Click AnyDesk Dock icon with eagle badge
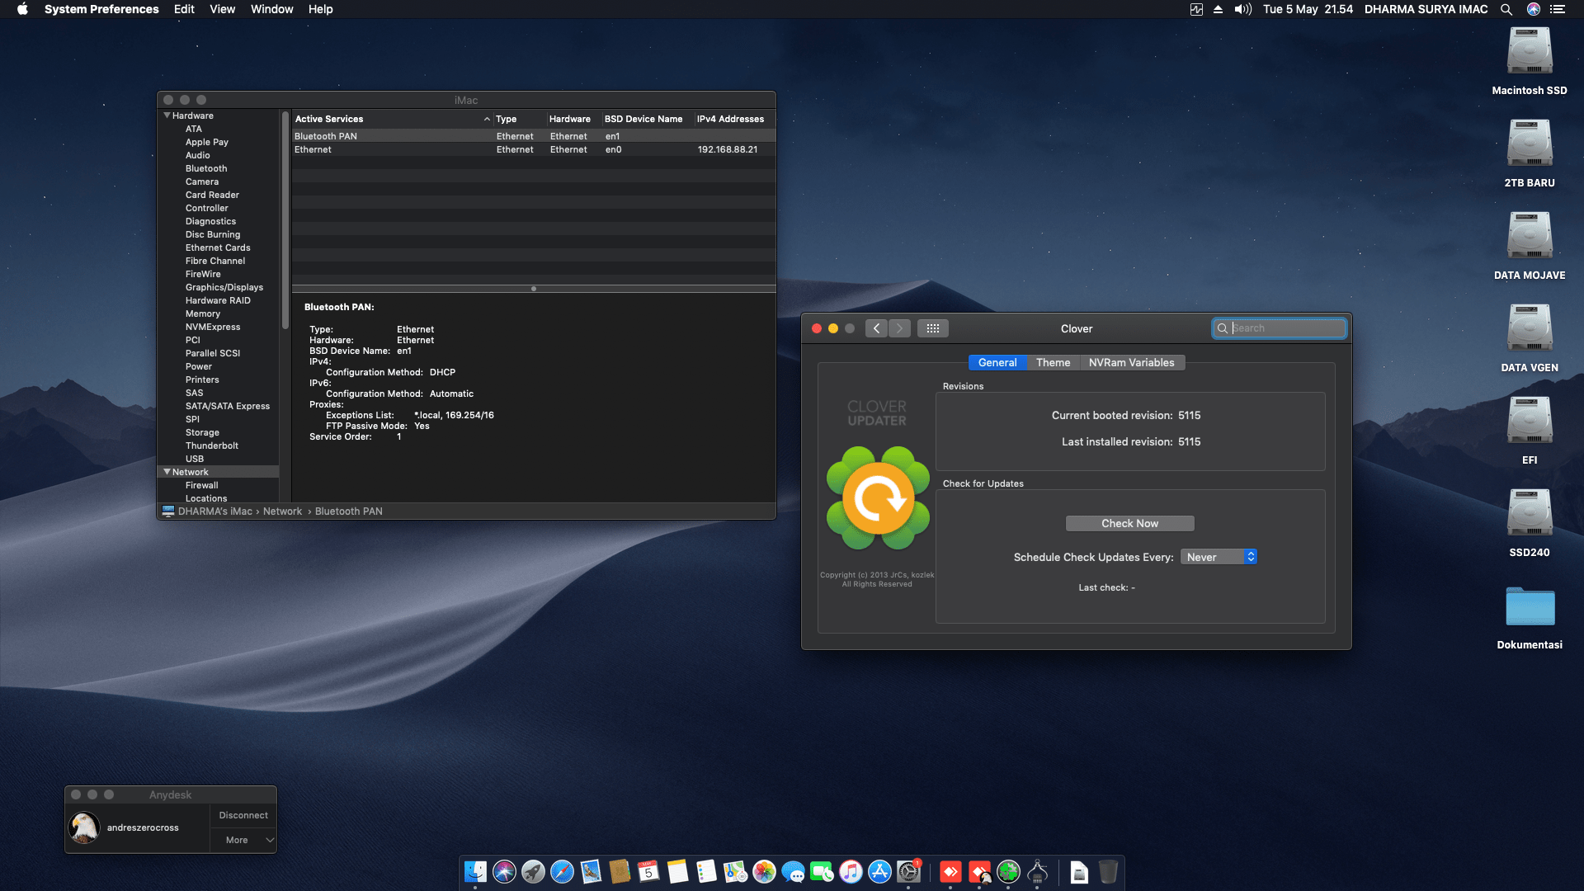This screenshot has width=1584, height=891. 979,871
